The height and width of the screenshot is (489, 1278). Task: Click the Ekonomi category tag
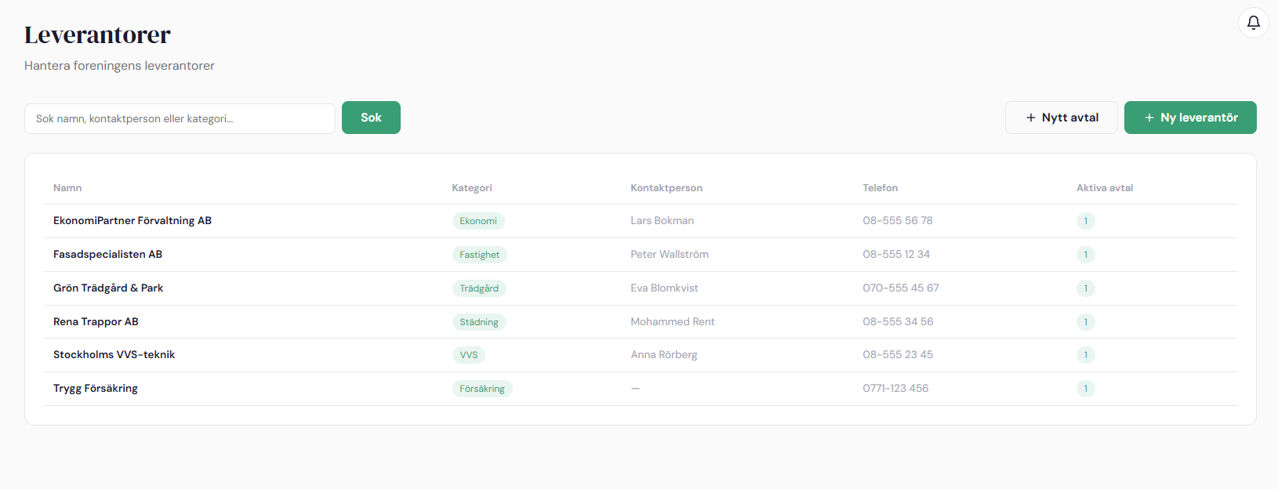tap(478, 221)
